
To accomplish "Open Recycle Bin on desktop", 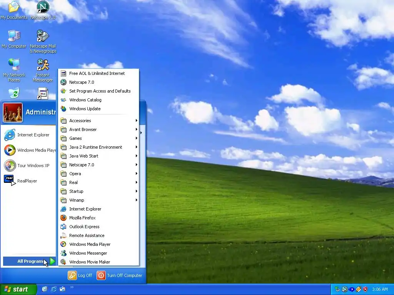I will (14, 93).
